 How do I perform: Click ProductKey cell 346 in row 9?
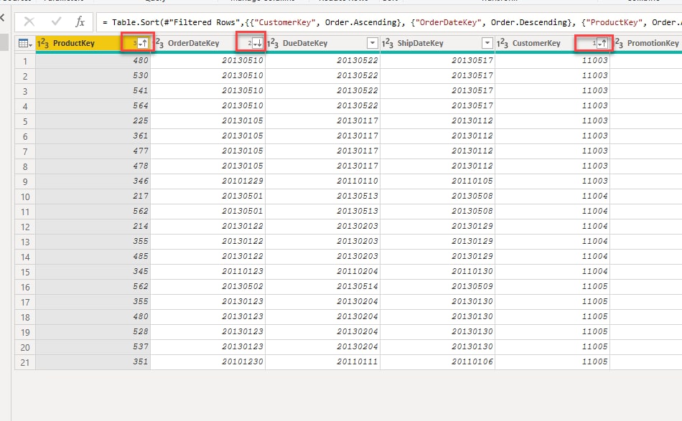click(93, 181)
